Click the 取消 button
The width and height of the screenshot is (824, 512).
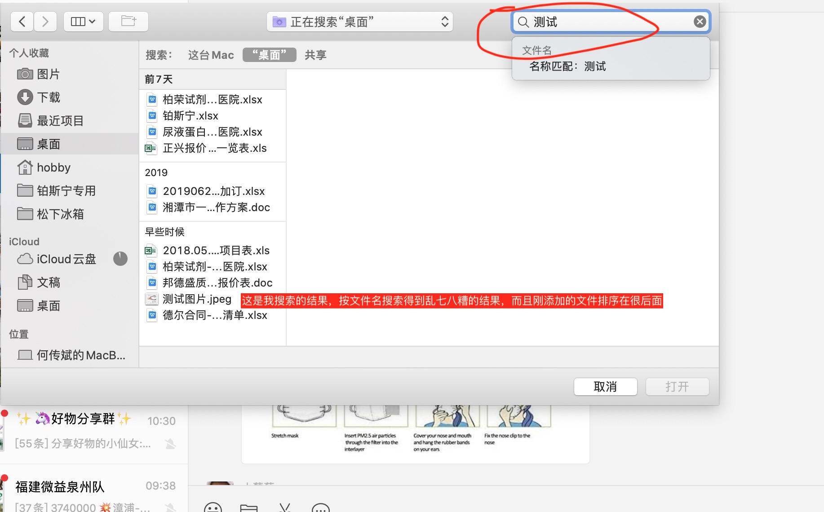tap(605, 387)
